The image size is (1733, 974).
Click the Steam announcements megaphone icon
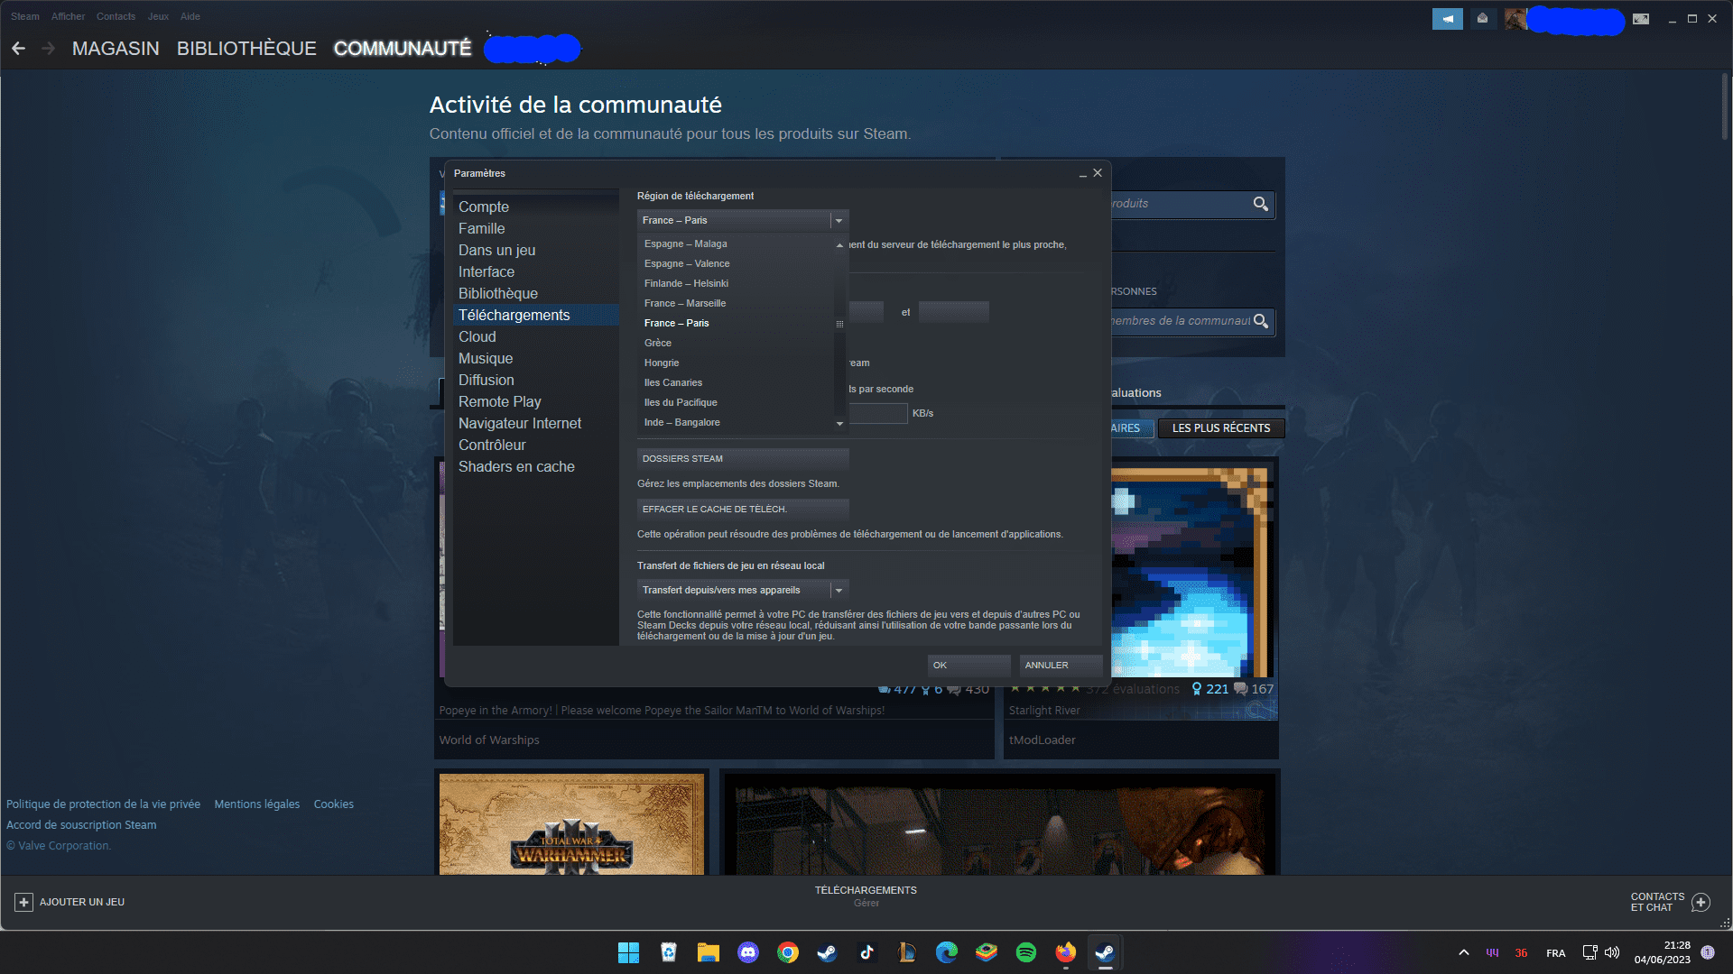point(1447,18)
